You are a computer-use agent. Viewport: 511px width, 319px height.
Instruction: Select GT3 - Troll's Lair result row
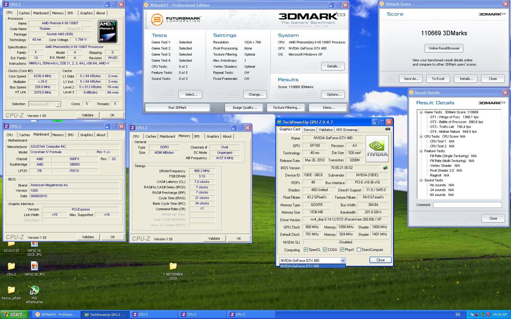pos(450,127)
